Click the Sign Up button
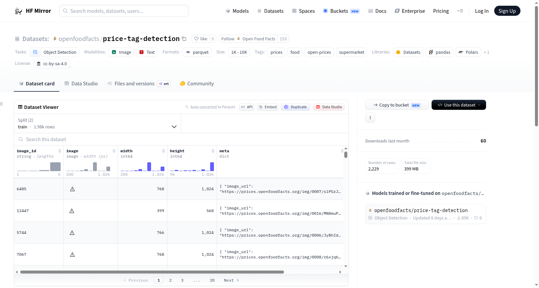This screenshot has height=288, width=539. [507, 11]
